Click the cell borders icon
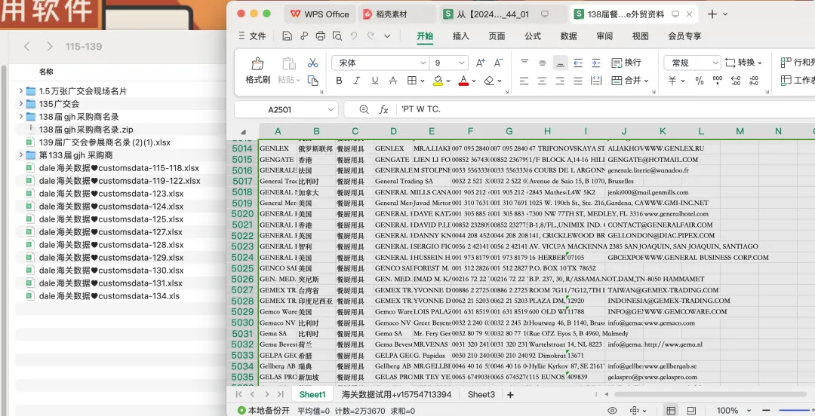815x416 pixels. (x=412, y=81)
